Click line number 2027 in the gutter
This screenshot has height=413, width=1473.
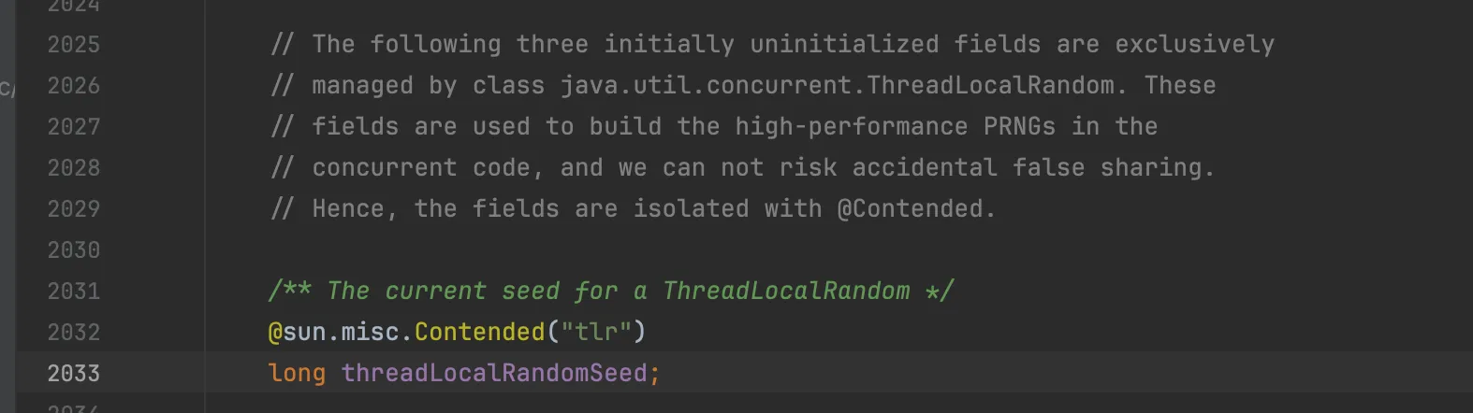point(73,127)
